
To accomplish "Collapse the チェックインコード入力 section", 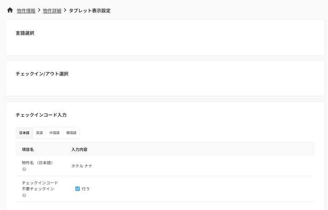I will 41,115.
